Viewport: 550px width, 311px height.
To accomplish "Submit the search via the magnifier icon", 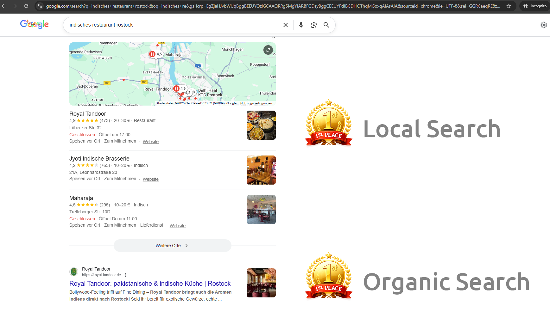I will pos(326,25).
